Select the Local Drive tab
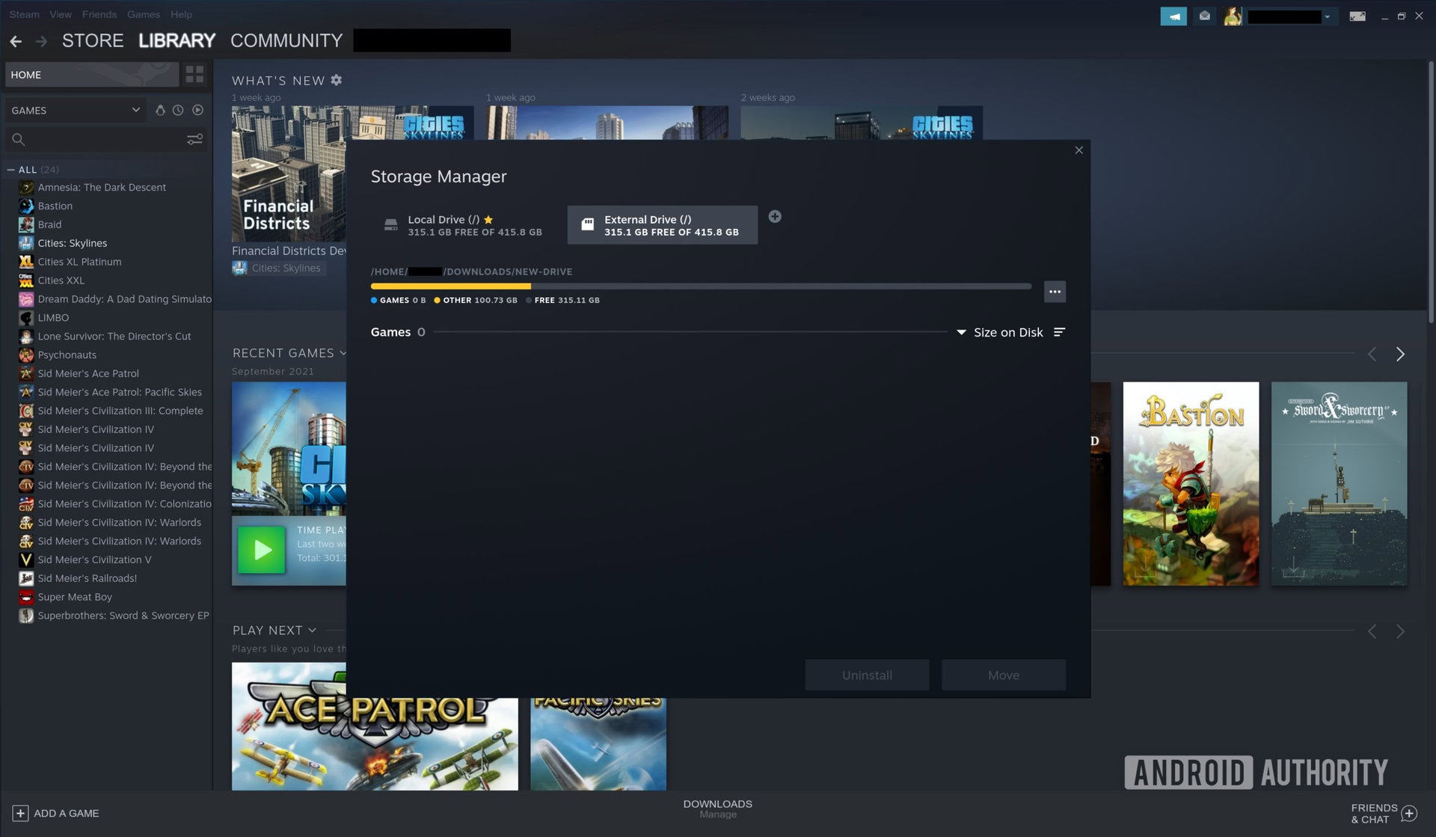Screen dimensions: 1436x837 click(x=464, y=225)
